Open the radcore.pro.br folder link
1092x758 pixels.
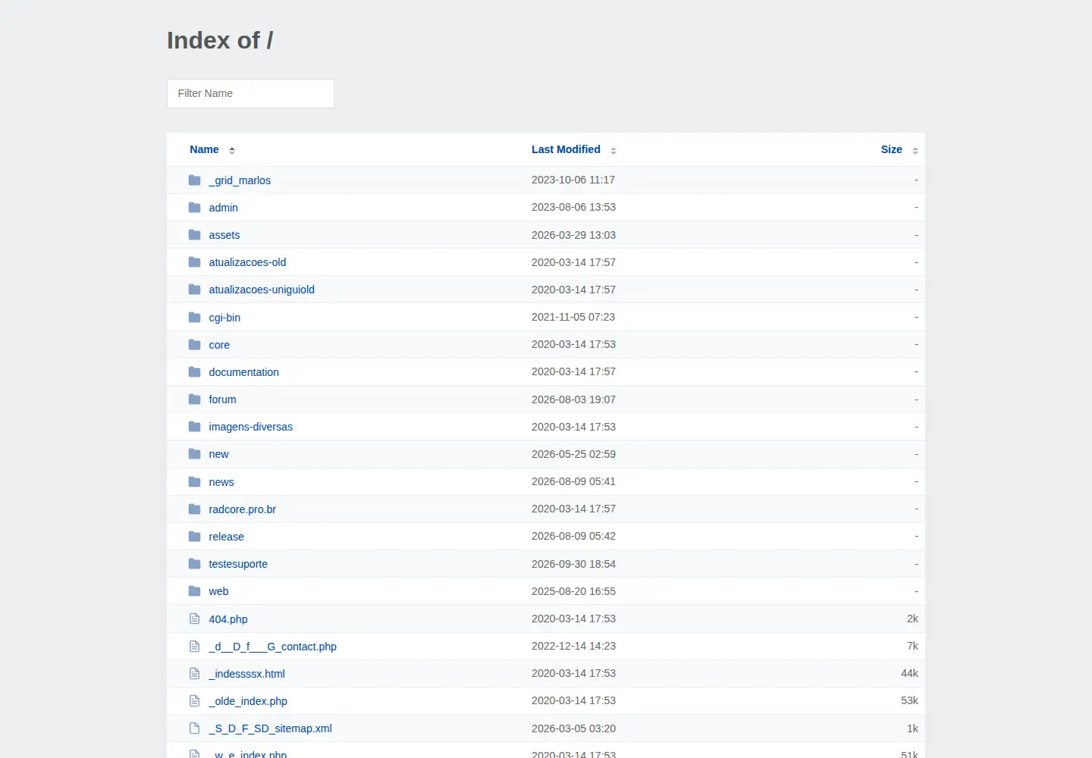(242, 509)
